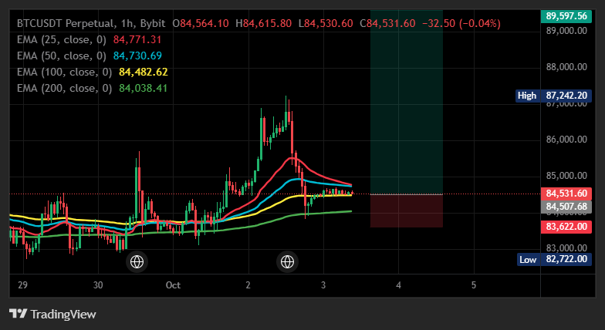Click the close price C84,531.60
The image size is (605, 330).
point(387,23)
